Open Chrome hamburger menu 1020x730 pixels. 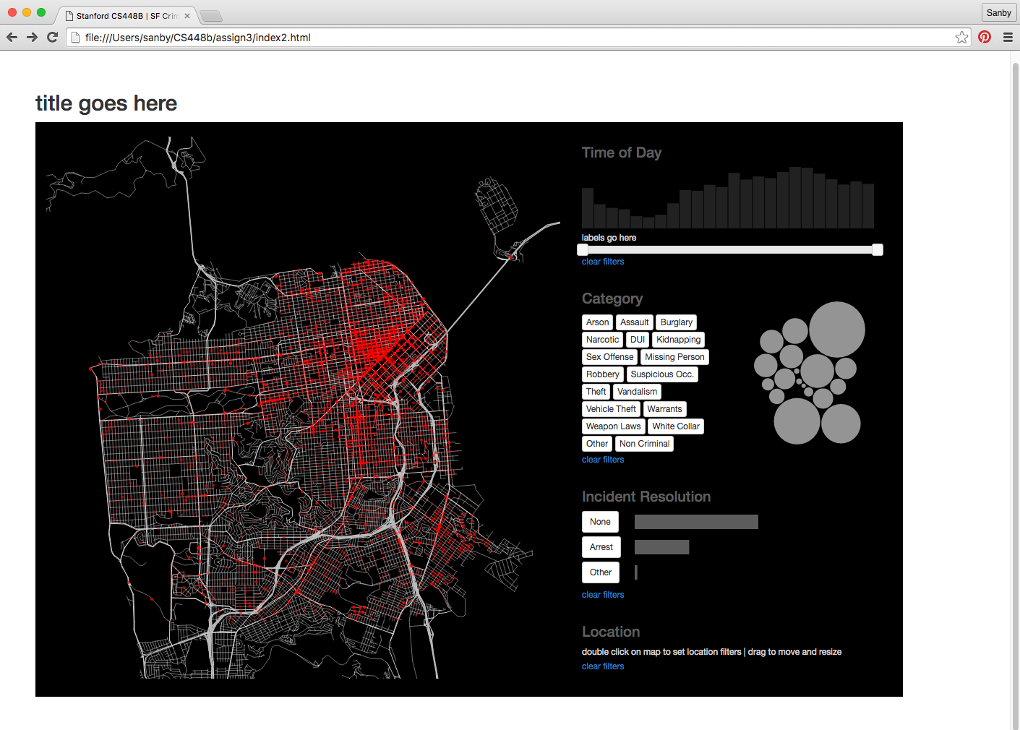(x=1008, y=38)
